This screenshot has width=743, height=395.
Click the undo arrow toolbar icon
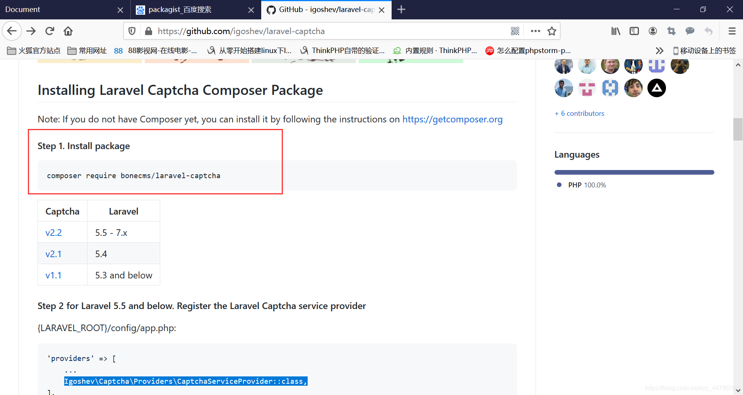pyautogui.click(x=708, y=31)
